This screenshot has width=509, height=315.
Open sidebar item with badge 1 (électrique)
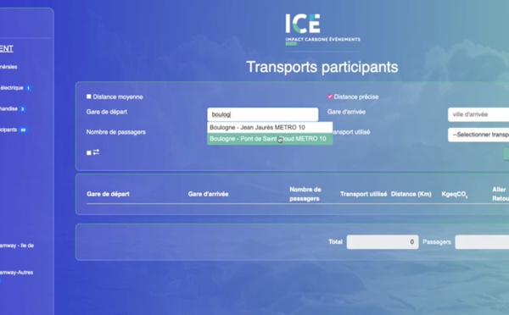[15, 88]
